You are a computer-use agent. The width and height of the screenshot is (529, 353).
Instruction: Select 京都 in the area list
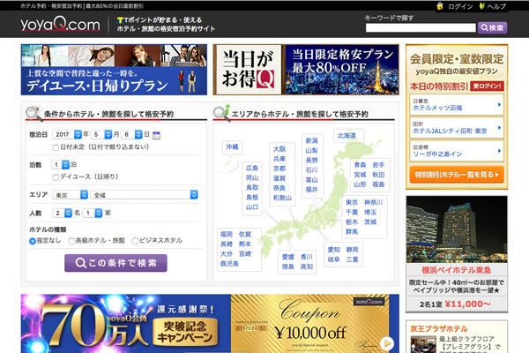point(279,169)
